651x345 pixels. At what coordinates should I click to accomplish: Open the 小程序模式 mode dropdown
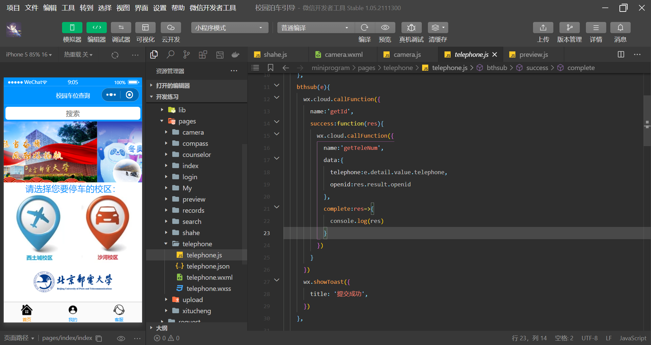coord(229,28)
